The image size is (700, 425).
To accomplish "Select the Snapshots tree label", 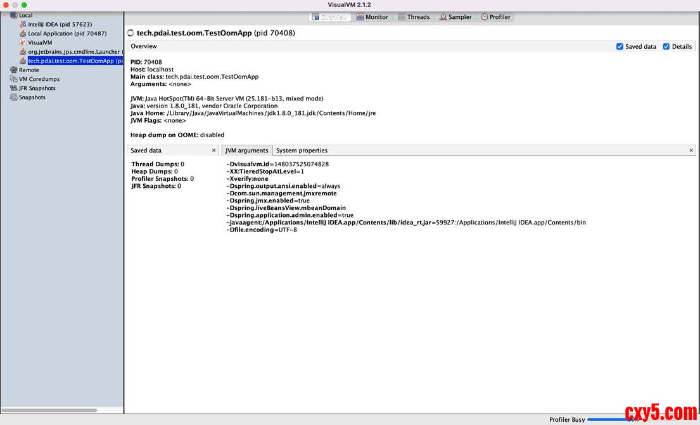I will [x=32, y=97].
